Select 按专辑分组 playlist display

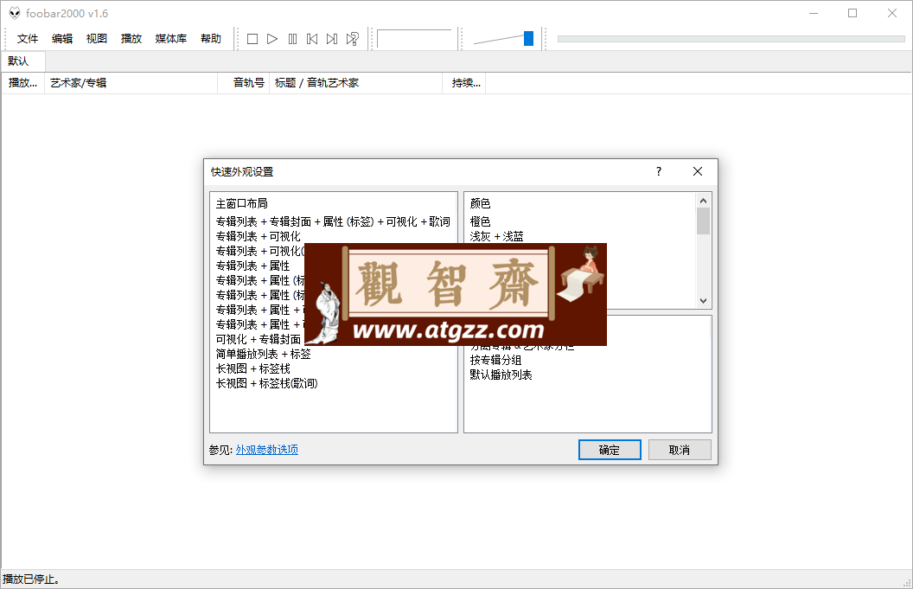point(495,360)
